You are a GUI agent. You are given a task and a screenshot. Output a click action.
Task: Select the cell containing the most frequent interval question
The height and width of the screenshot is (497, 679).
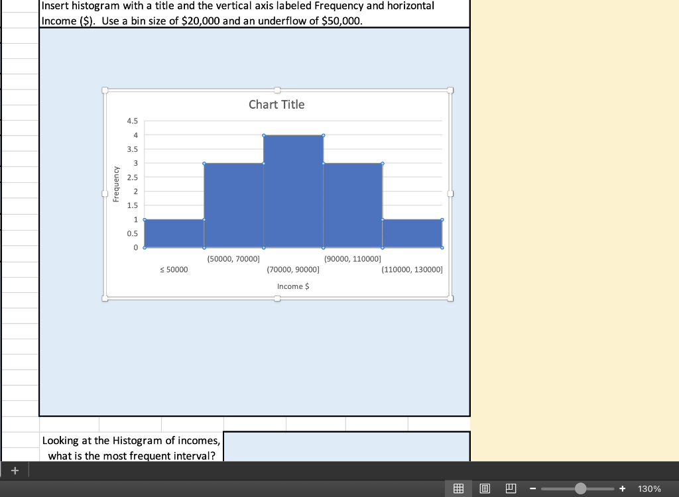[x=131, y=447]
